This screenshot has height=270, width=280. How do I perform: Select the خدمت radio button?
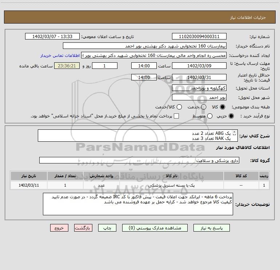tap(204, 107)
